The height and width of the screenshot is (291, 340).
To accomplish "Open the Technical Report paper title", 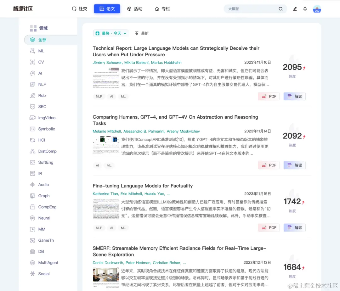I will 176,51.
